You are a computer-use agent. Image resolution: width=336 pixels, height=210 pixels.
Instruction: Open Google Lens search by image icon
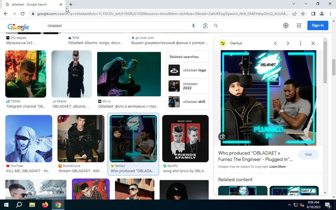(205, 26)
